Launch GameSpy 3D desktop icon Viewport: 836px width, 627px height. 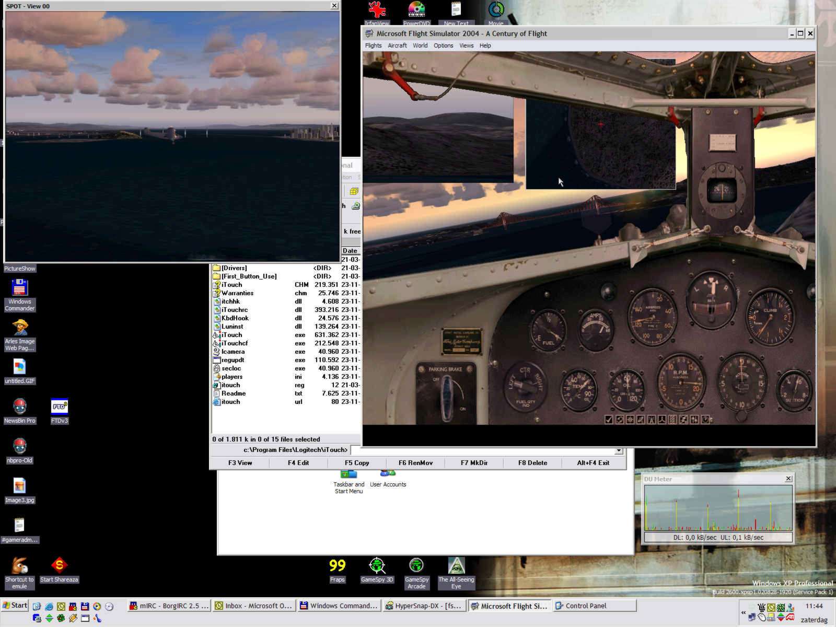(377, 570)
